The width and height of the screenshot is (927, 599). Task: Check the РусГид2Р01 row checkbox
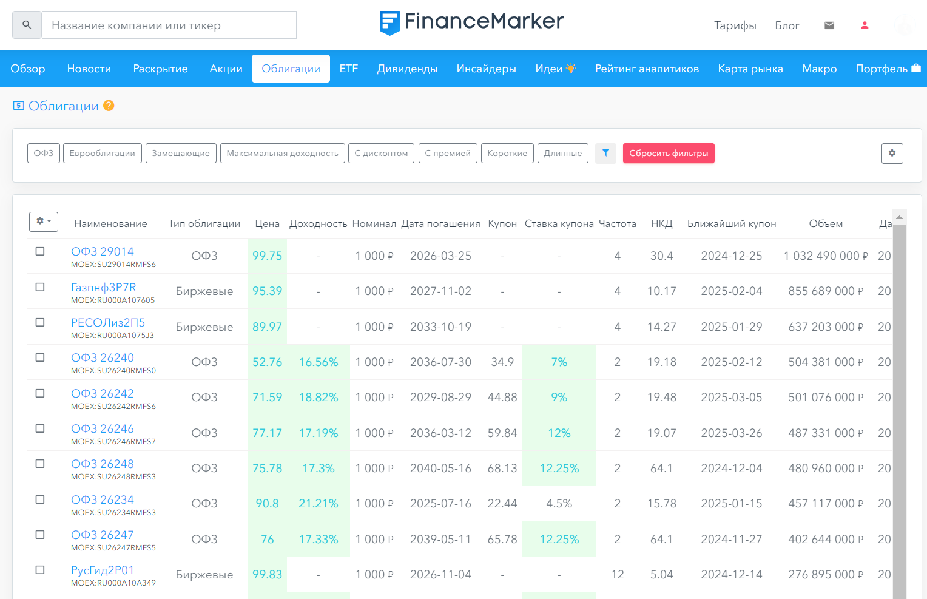click(40, 570)
